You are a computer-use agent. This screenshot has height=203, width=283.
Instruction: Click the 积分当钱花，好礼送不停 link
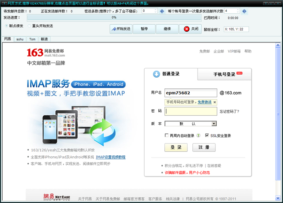click(x=184, y=165)
